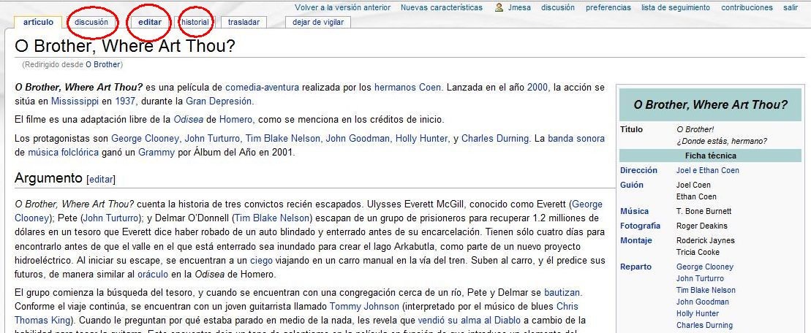The image size is (811, 333).
Task: Select the trasladar tab
Action: click(x=244, y=22)
